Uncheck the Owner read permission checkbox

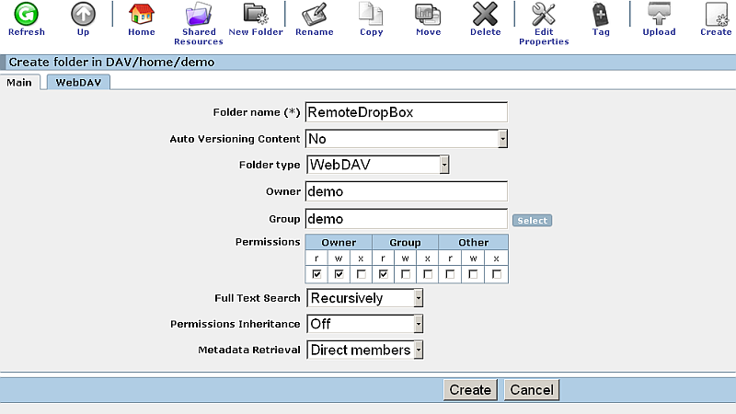coord(317,274)
